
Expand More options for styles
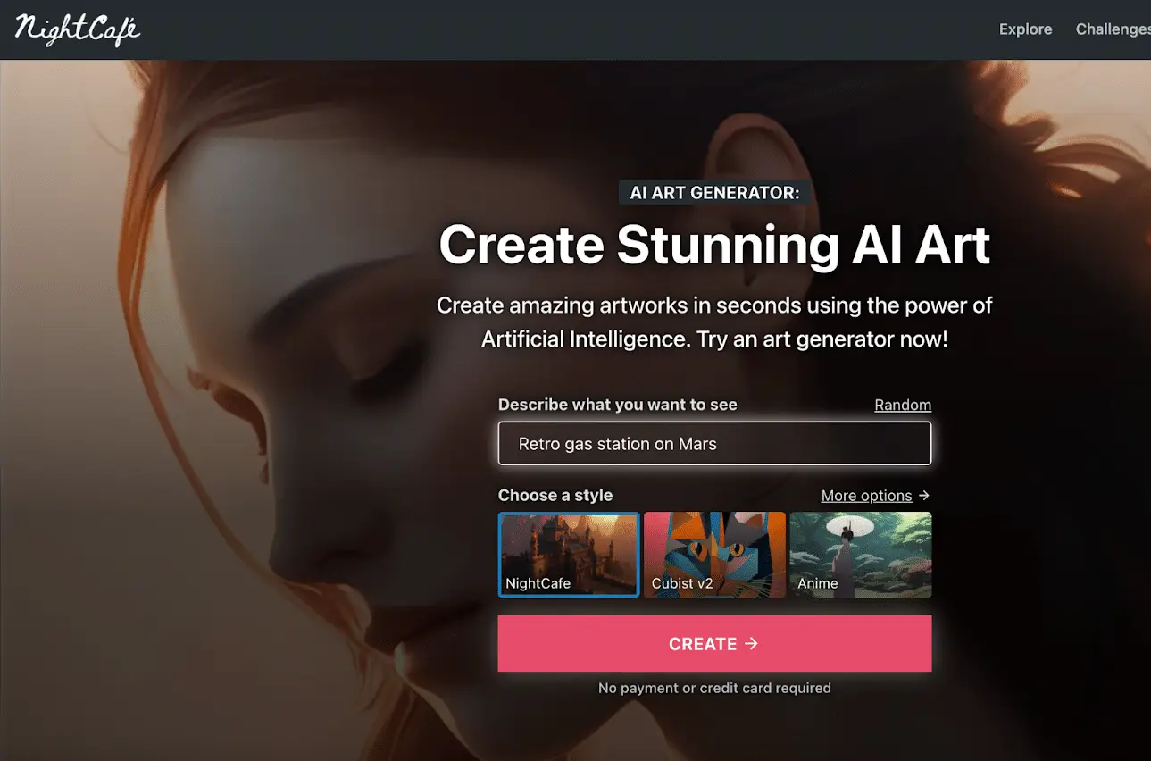866,496
